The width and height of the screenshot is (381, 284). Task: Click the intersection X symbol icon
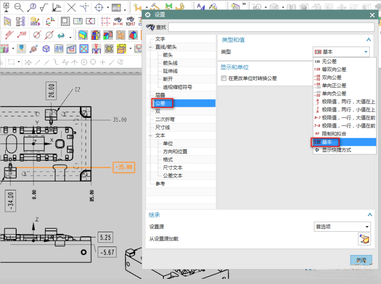click(71, 7)
